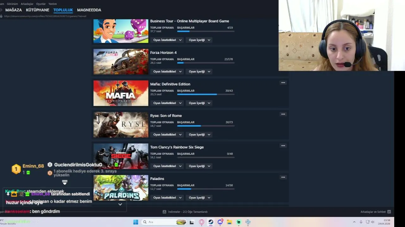The height and width of the screenshot is (227, 405).
Task: Click Forza Horizon 4 cover image
Action: 121,61
